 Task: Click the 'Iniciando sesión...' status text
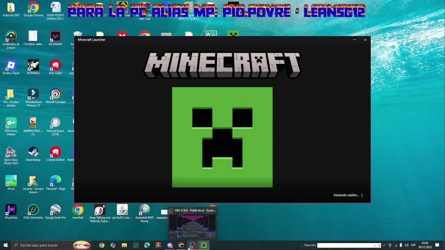346,195
